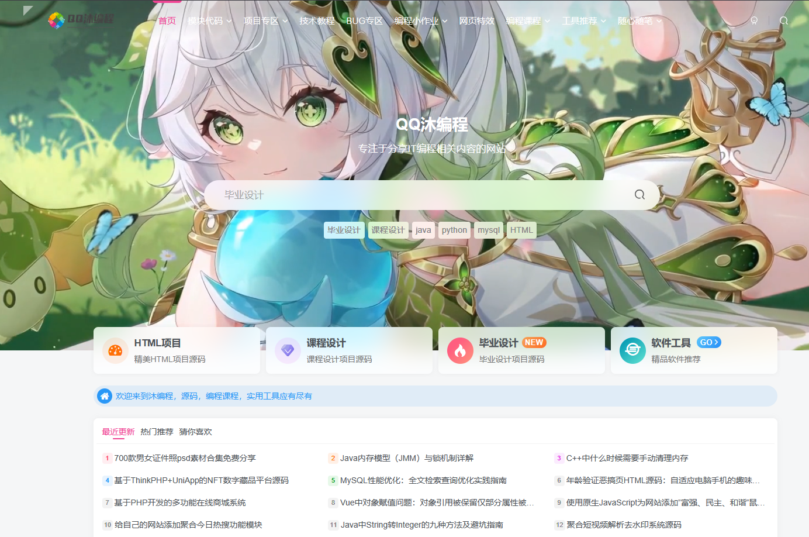Viewport: 809px width, 537px height.
Task: Open article 年龄验证恶搞页HTML源码
Action: (x=663, y=480)
